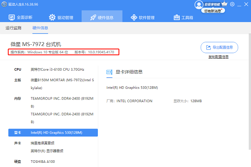Click the Intel(R) HD Graphics 530(128M) detail heading
This screenshot has height=167, width=251.
(x=132, y=87)
